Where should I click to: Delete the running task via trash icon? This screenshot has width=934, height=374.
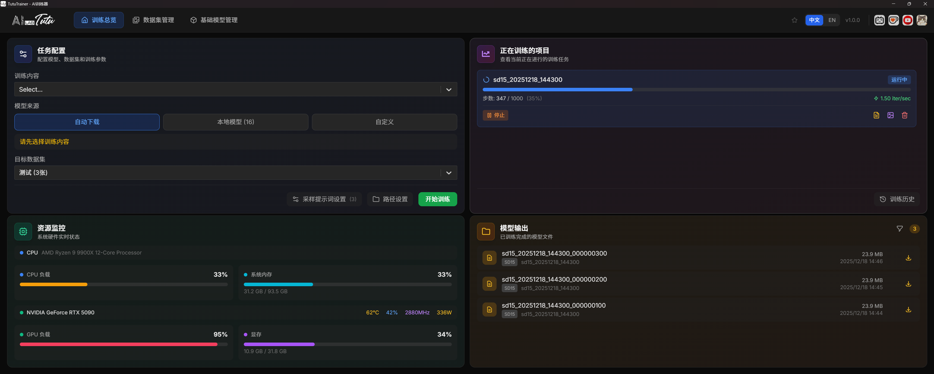pos(905,115)
